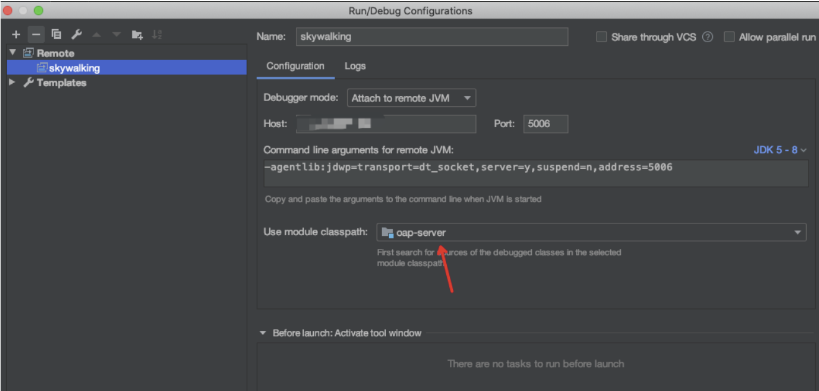Click the Create New Folder icon

pyautogui.click(x=137, y=35)
